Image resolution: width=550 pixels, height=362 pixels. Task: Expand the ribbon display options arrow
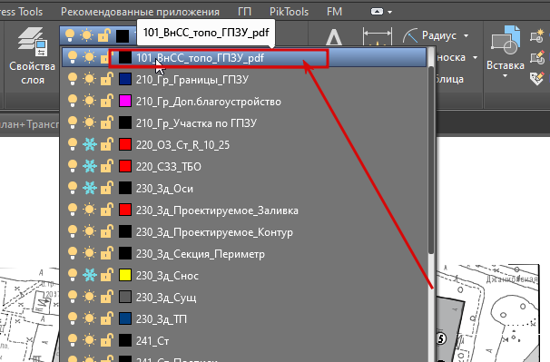(x=390, y=12)
